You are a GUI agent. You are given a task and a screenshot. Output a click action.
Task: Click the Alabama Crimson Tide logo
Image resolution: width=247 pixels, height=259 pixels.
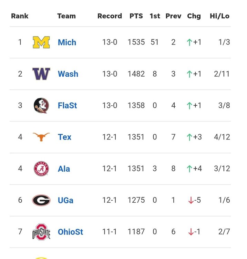click(x=41, y=169)
